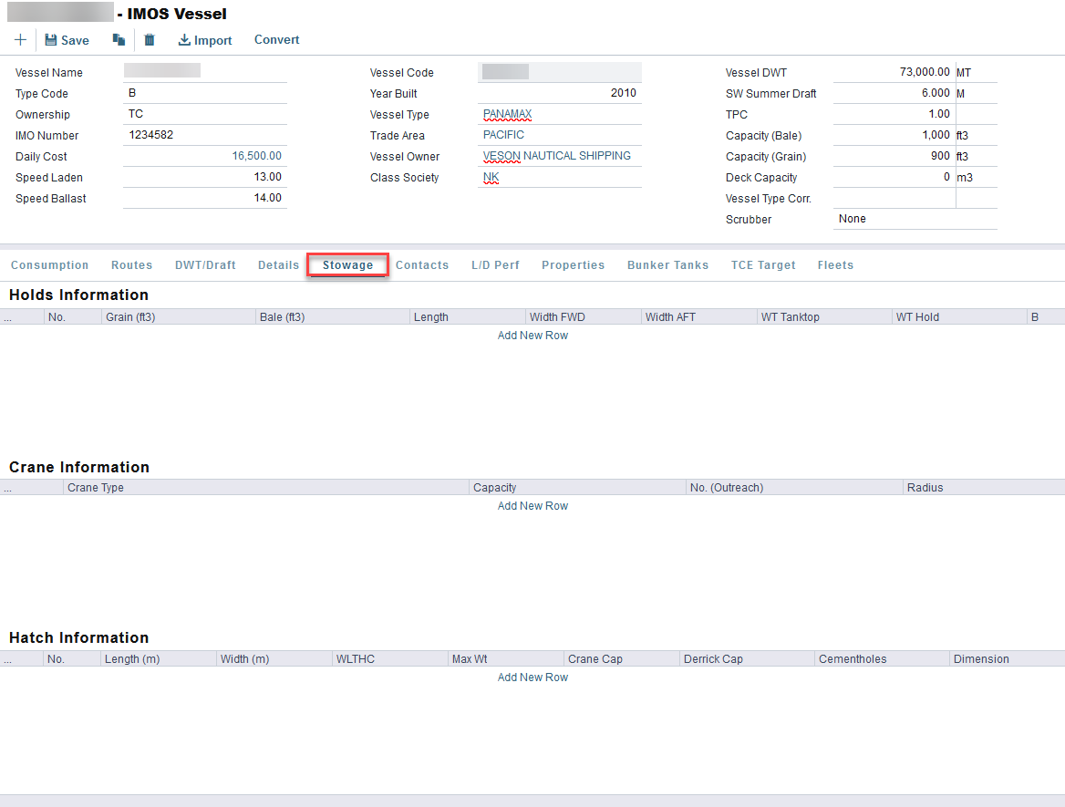Open the Consumption tab
This screenshot has width=1065, height=807.
49,265
